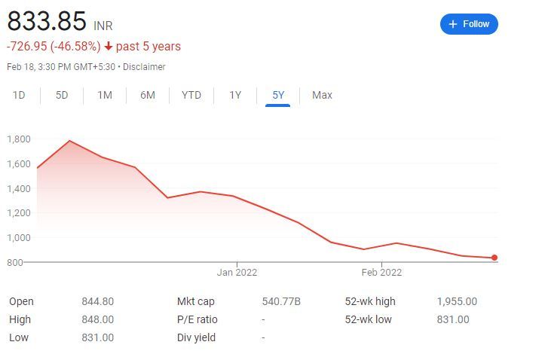Follow this stock
Image resolution: width=545 pixels, height=351 pixels.
[x=469, y=24]
